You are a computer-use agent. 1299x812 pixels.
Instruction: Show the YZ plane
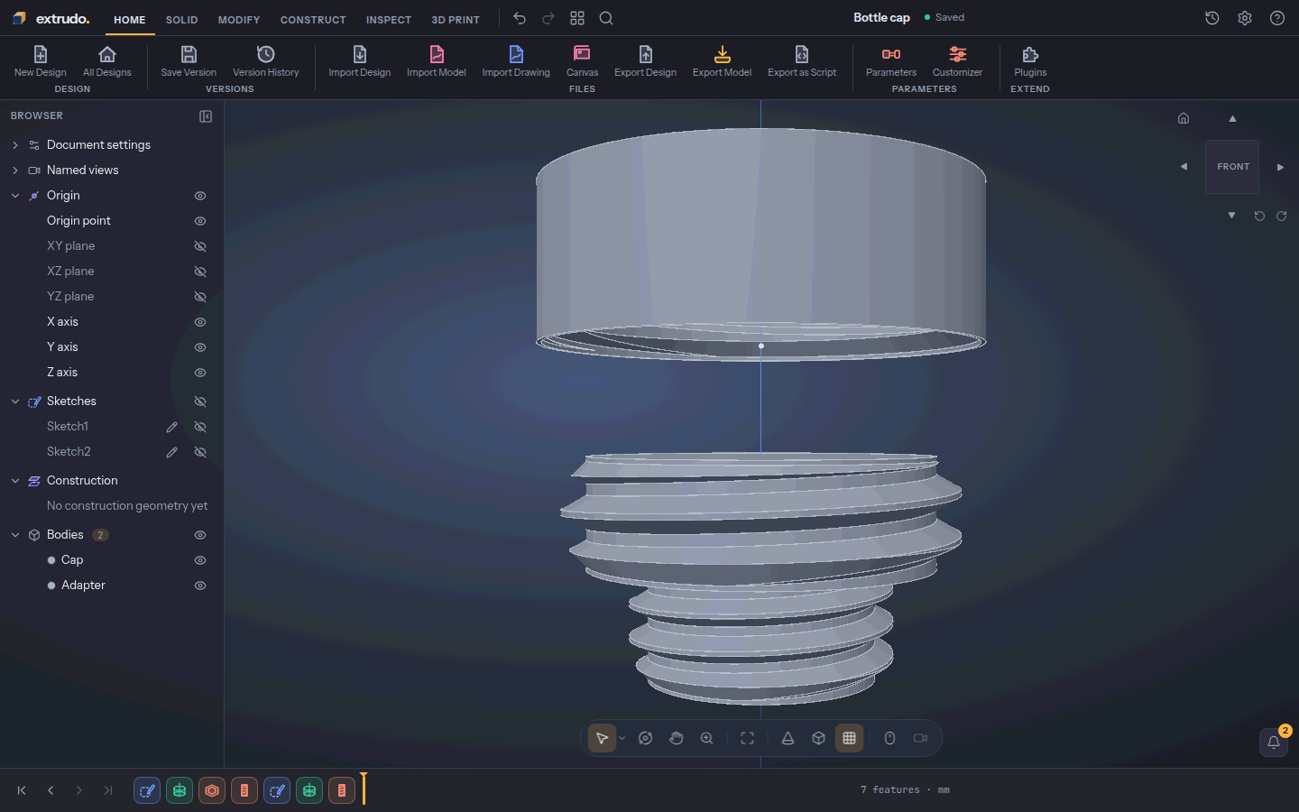pyautogui.click(x=200, y=297)
